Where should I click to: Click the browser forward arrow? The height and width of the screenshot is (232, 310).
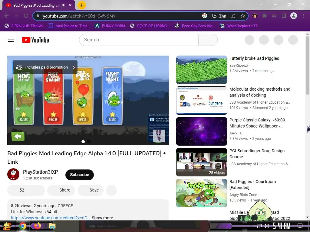[x=16, y=16]
